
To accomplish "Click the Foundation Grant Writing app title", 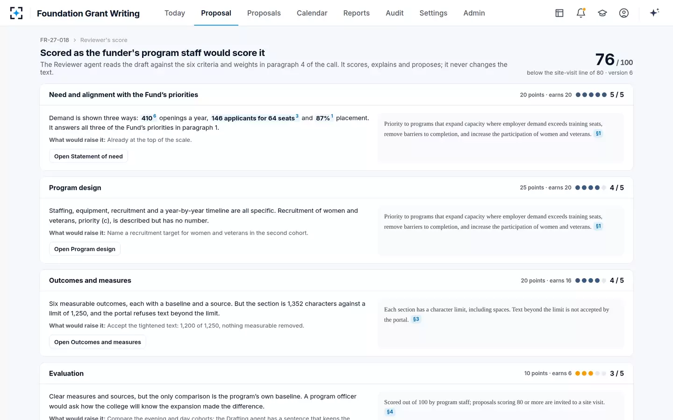I will click(88, 14).
